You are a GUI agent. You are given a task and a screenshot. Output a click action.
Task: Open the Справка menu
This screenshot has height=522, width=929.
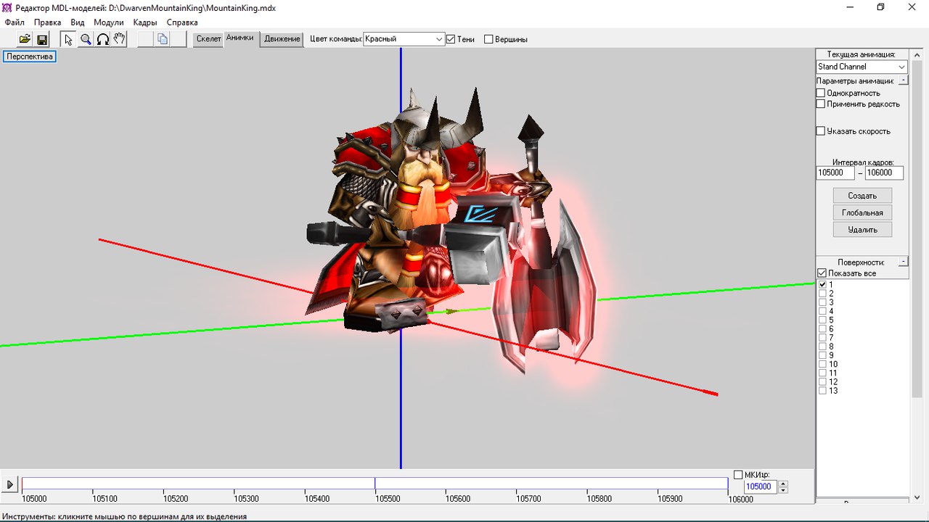(182, 22)
